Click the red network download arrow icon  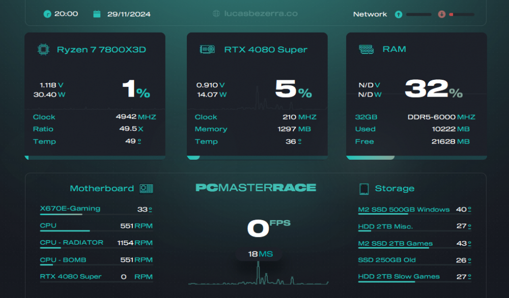tap(441, 14)
